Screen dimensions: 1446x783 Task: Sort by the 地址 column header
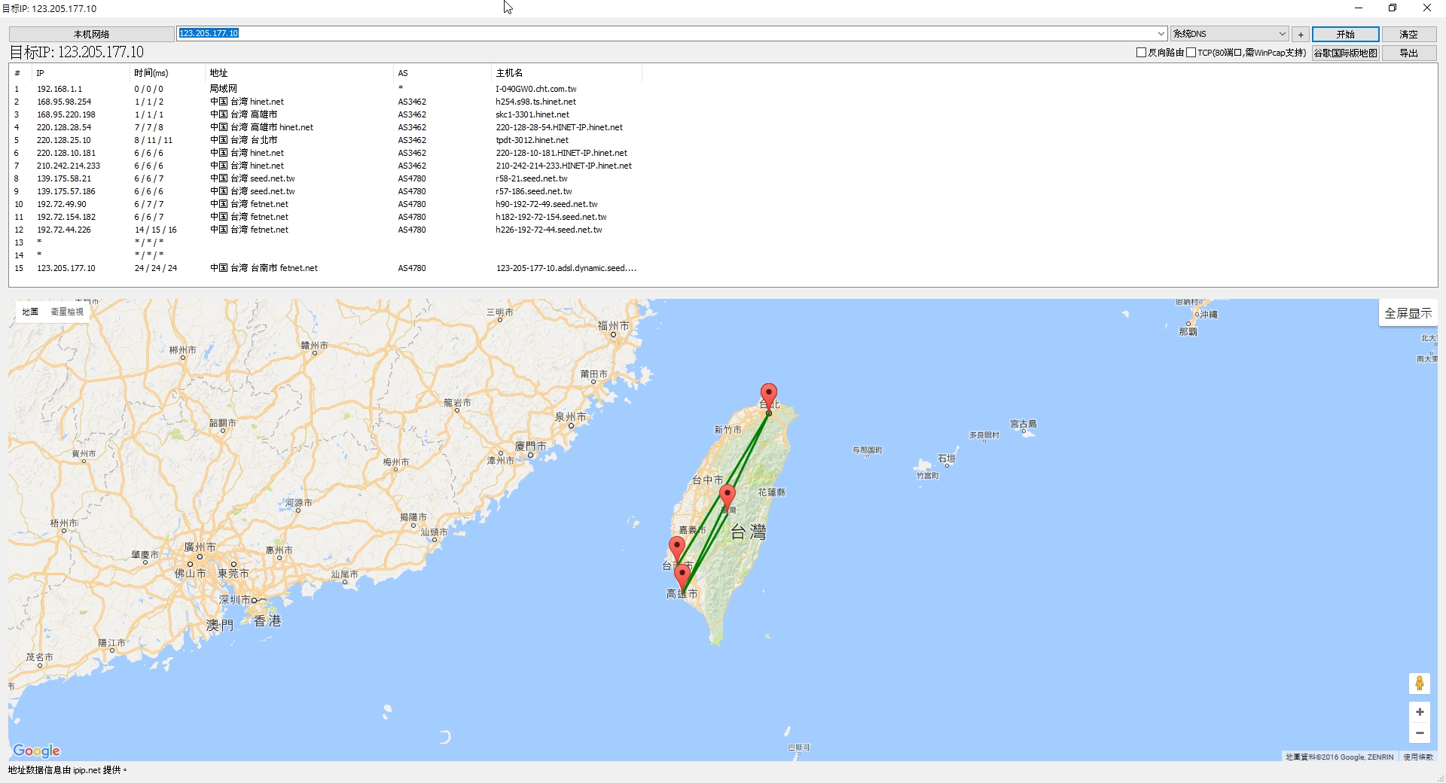point(300,73)
